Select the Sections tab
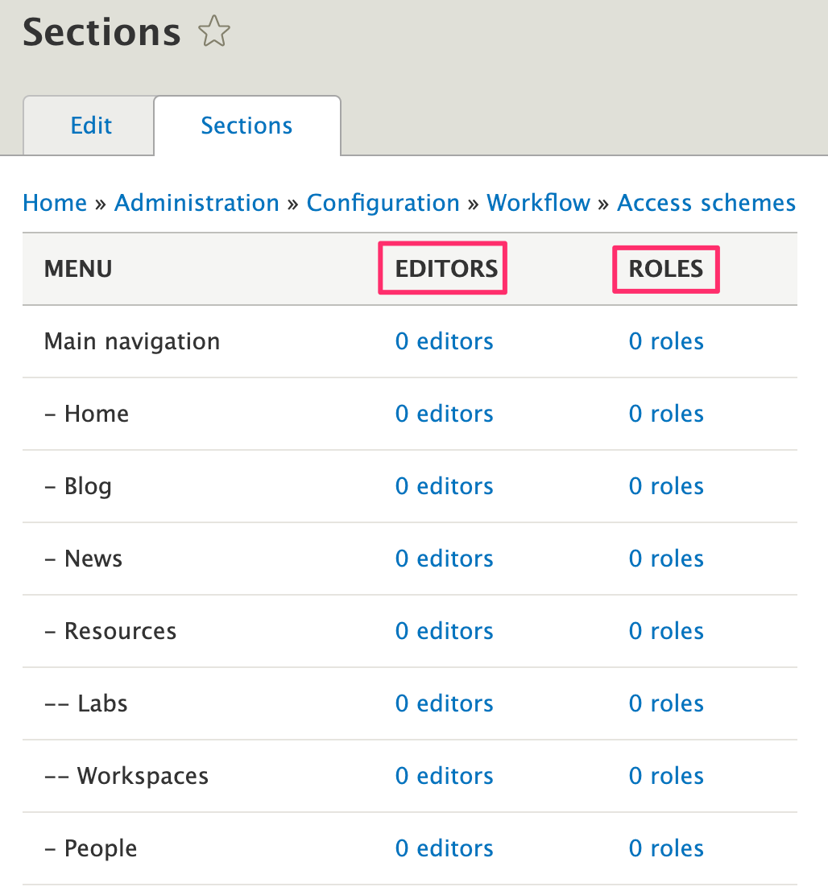 (246, 126)
